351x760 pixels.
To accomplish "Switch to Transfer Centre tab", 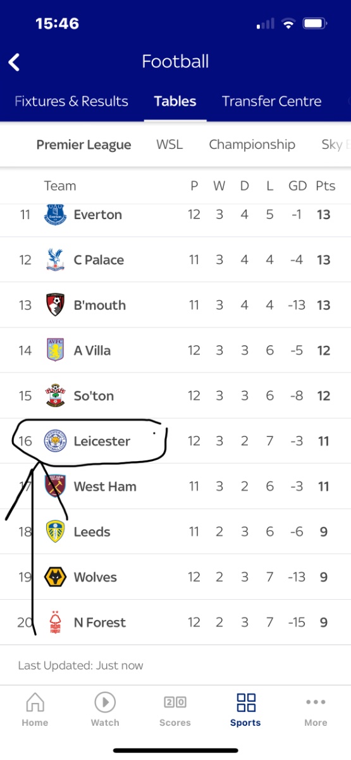I will [271, 101].
